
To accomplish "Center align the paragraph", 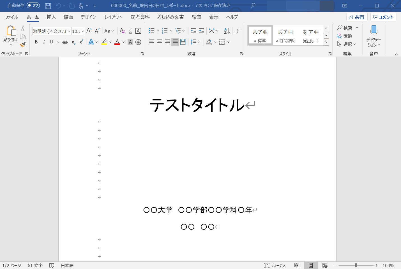I will (x=160, y=42).
